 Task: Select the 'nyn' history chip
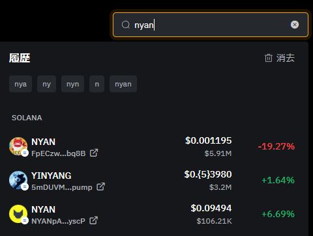tap(73, 84)
